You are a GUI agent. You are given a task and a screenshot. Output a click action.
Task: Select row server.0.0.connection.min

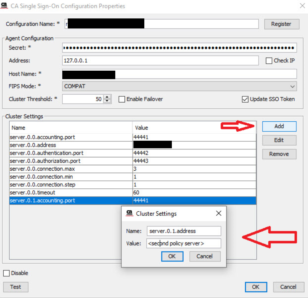(x=133, y=177)
